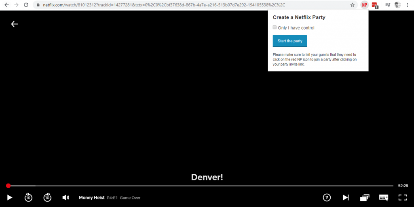Mute the volume speaker icon

coord(66,198)
